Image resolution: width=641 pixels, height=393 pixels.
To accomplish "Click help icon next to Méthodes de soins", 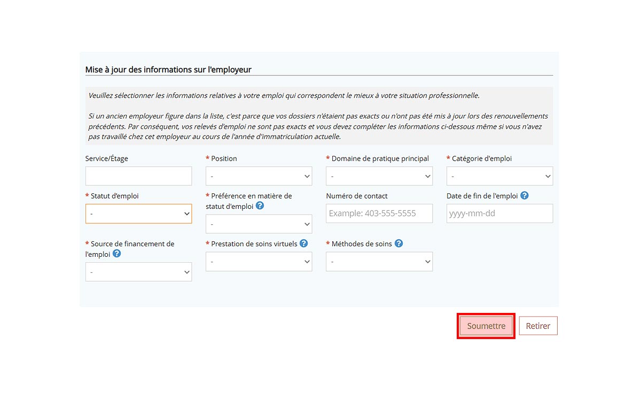I will [398, 243].
